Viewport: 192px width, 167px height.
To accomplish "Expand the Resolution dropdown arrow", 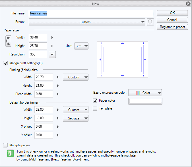I will (x=52, y=54).
